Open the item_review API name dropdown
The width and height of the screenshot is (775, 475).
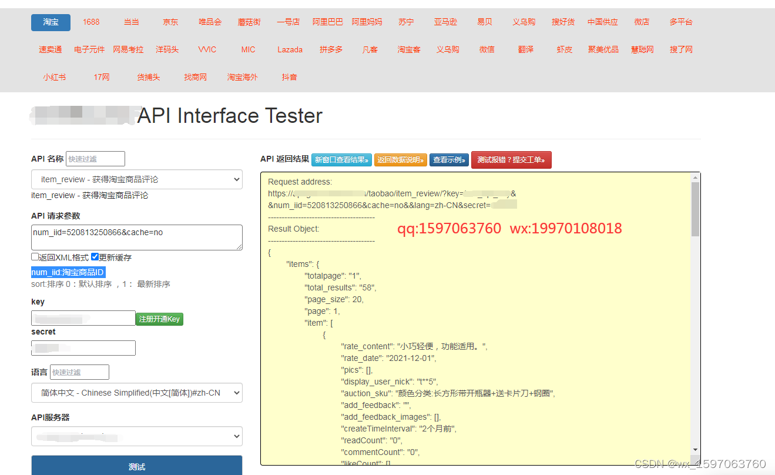tap(137, 179)
